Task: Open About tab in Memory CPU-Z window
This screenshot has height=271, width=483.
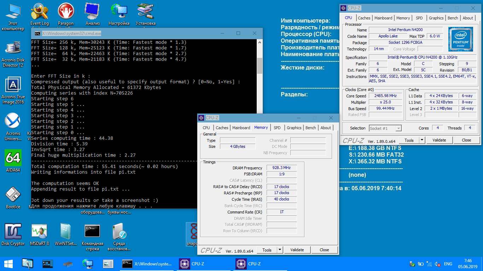Action: (326, 128)
